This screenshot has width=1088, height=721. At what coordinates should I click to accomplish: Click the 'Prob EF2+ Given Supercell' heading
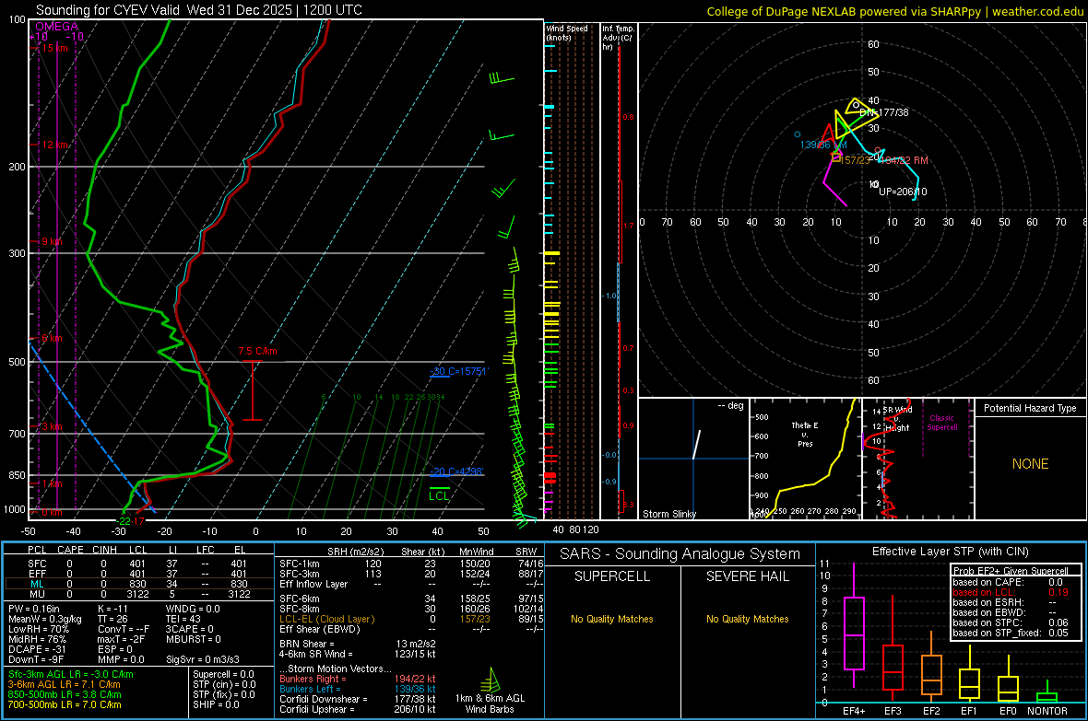[1011, 571]
